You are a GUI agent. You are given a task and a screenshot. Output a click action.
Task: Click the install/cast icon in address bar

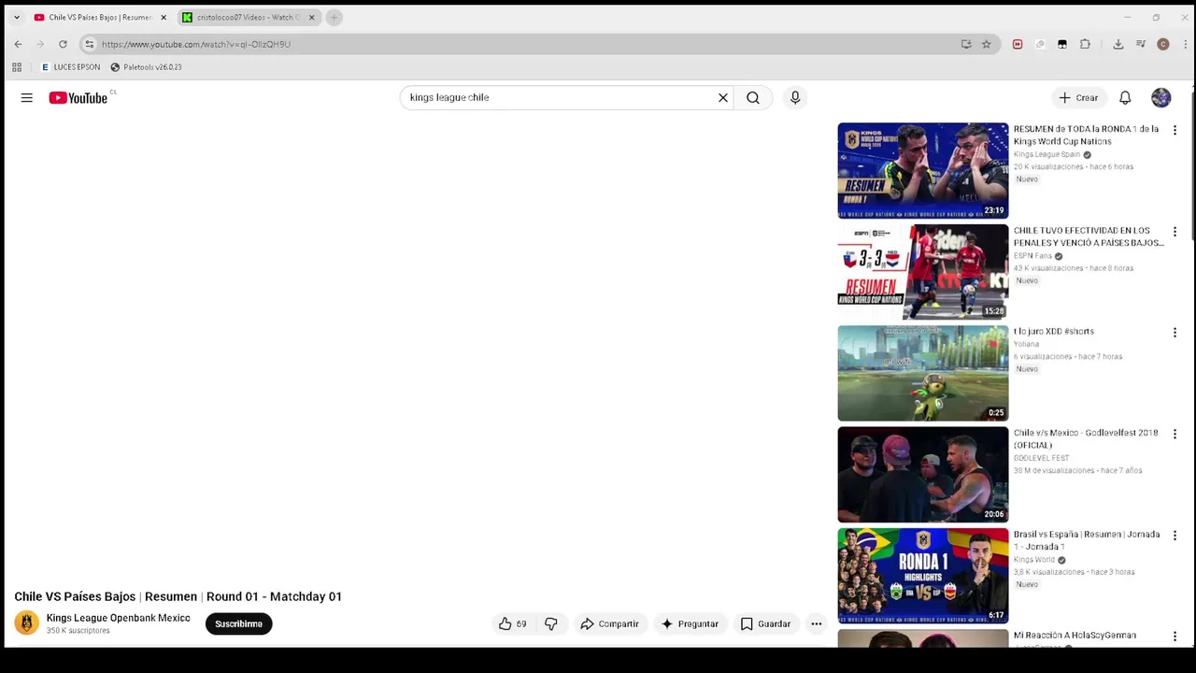[966, 44]
